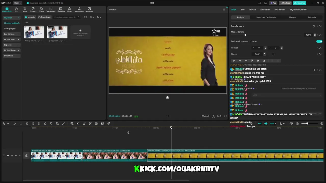326x183 pixels.
Task: Pause the preview playback
Action: [167, 116]
